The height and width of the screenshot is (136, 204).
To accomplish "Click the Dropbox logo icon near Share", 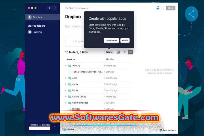I will (158, 8).
